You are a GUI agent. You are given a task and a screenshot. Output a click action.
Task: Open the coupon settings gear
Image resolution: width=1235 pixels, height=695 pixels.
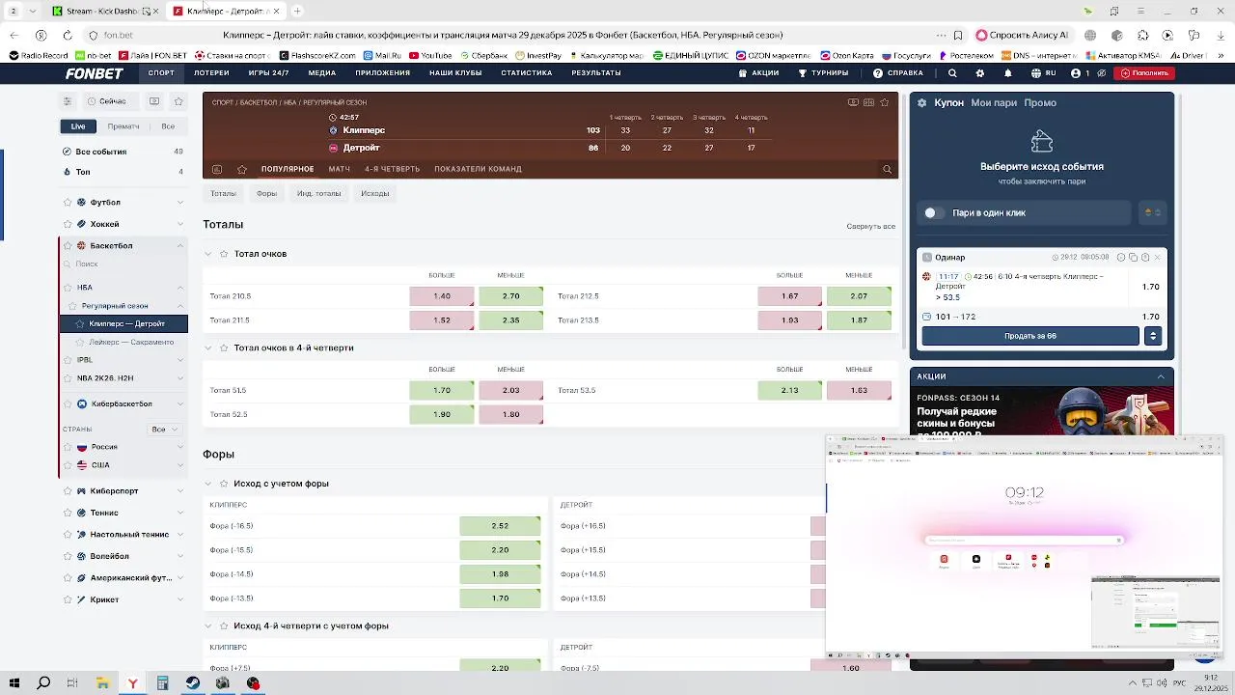(x=921, y=102)
